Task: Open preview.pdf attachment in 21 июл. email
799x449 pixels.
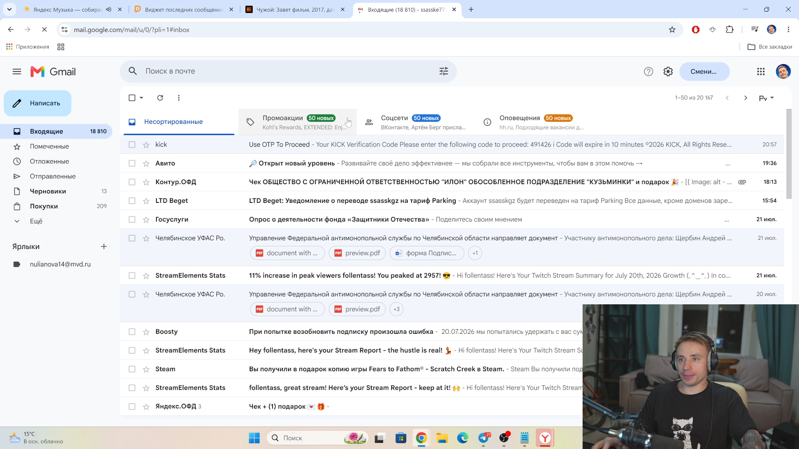Action: coord(357,253)
